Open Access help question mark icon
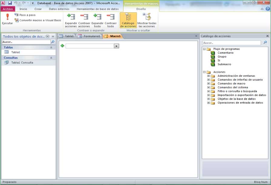Image resolution: width=271 pixels, height=185 pixels. pyautogui.click(x=268, y=9)
